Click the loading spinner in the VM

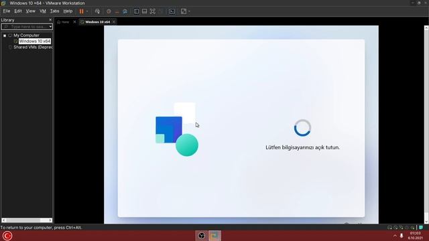[302, 128]
